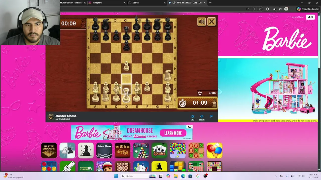Open the ping pong paddles game icon
Screen dimensions: 321x180
click(x=214, y=150)
